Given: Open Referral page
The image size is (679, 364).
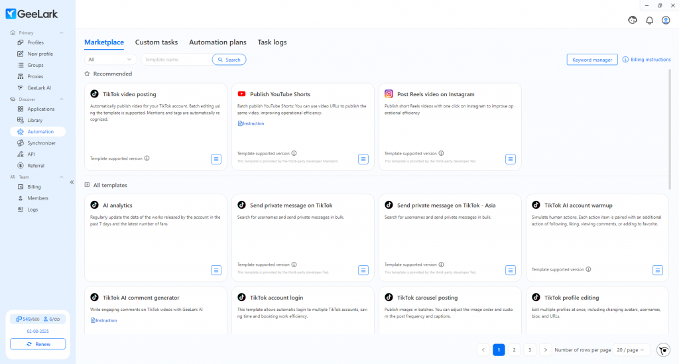Looking at the screenshot, I should [x=36, y=165].
